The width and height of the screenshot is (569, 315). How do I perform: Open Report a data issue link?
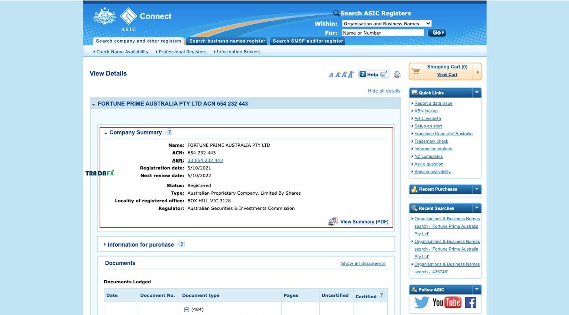pyautogui.click(x=433, y=104)
